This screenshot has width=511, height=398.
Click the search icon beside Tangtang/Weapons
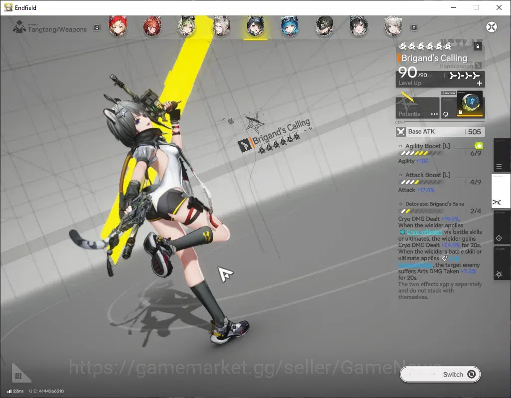[x=97, y=28]
